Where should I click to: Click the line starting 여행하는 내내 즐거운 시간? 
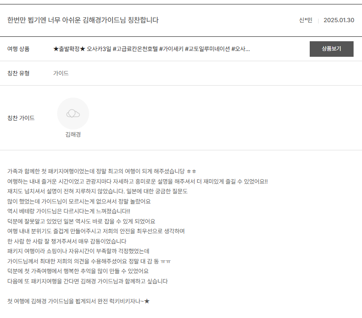(x=138, y=181)
